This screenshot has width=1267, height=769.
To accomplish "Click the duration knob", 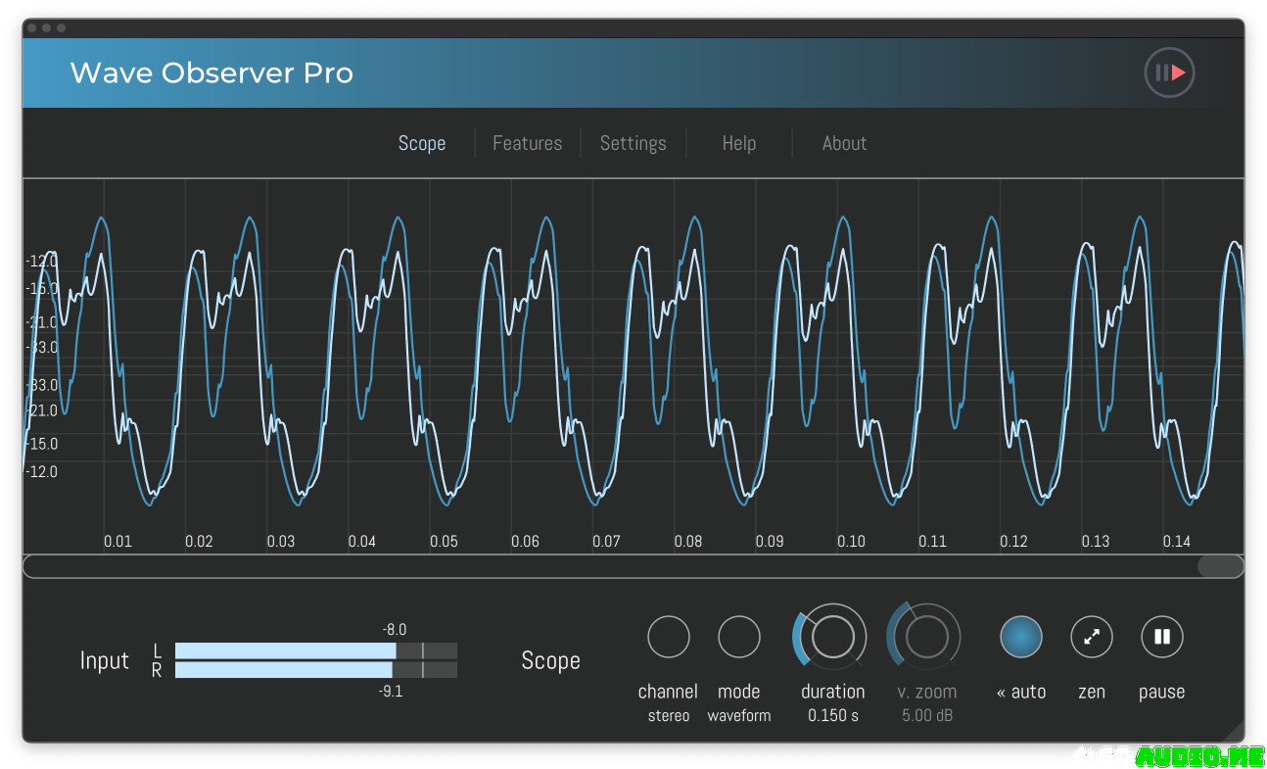I will pos(833,638).
